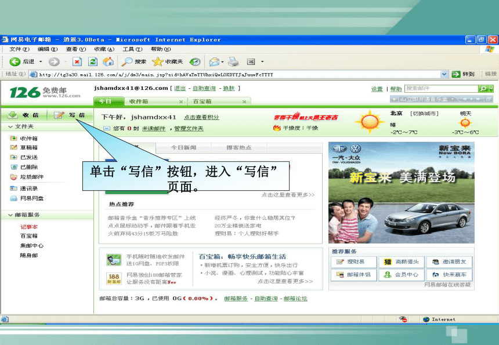The height and width of the screenshot is (345, 499).
Task: Click the sun weather icon for 北京
Action: [370, 122]
